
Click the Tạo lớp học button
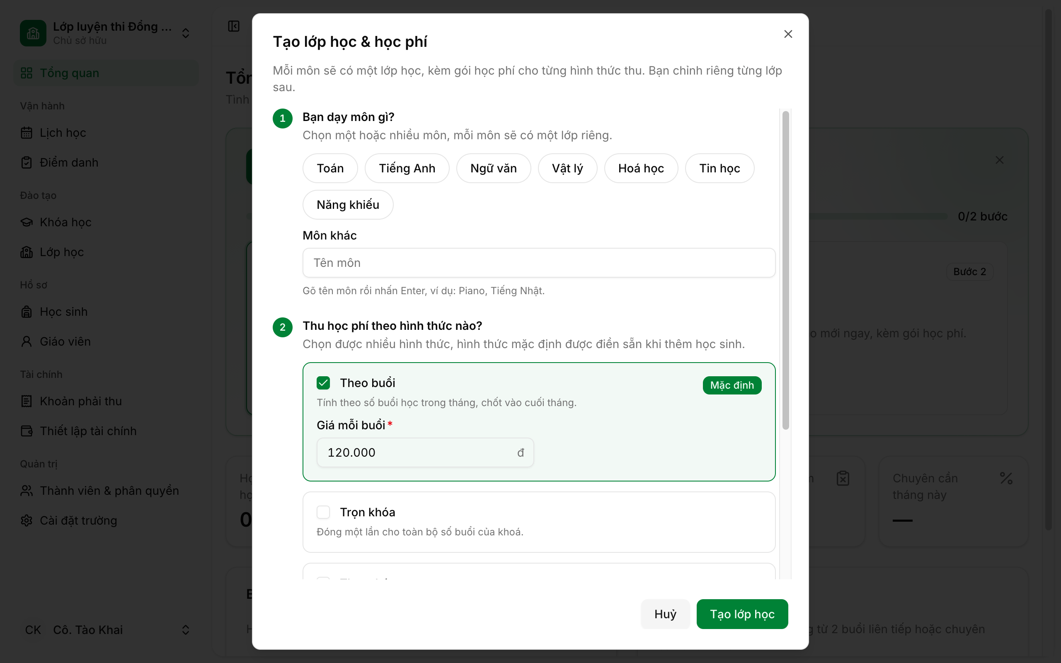point(742,614)
